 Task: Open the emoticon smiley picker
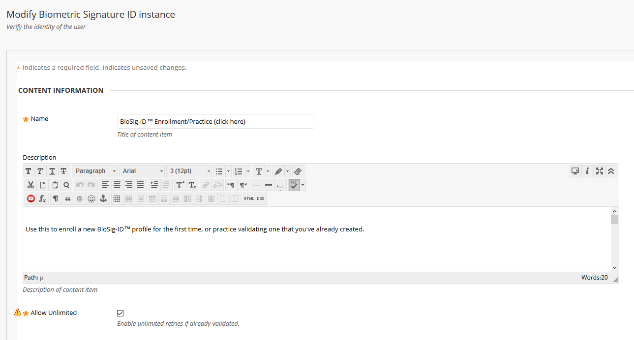(91, 199)
